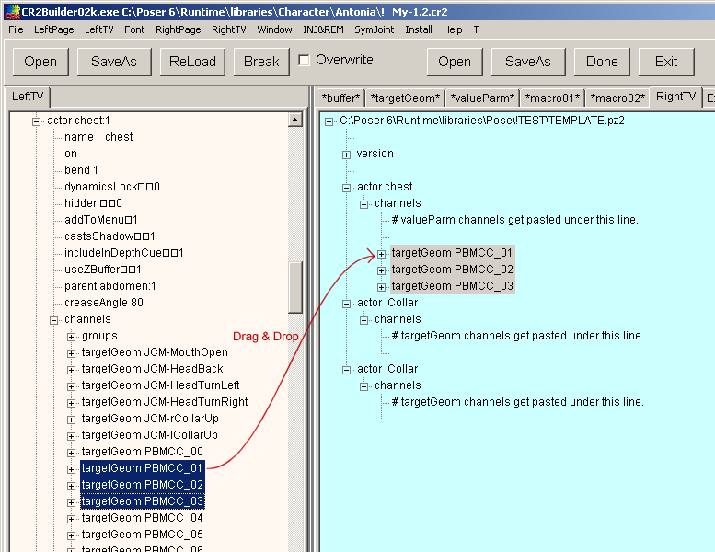Switch to the *macro01* tab
The height and width of the screenshot is (552, 715).
pyautogui.click(x=552, y=98)
